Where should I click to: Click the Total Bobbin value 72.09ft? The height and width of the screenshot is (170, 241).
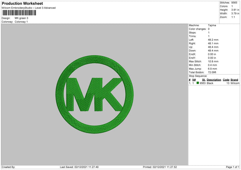(x=212, y=72)
